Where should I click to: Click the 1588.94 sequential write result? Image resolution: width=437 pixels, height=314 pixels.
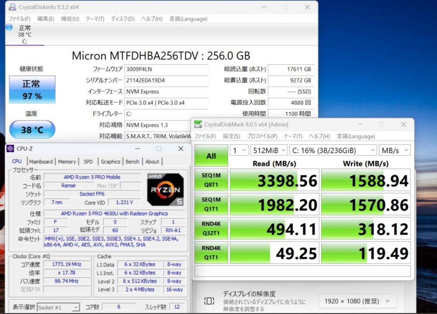click(x=366, y=180)
